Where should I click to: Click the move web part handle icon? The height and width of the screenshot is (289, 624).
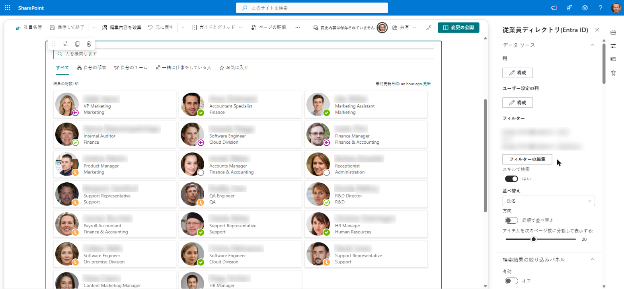point(54,44)
